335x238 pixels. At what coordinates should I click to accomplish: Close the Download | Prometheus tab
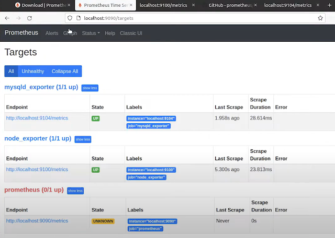(x=69, y=5)
